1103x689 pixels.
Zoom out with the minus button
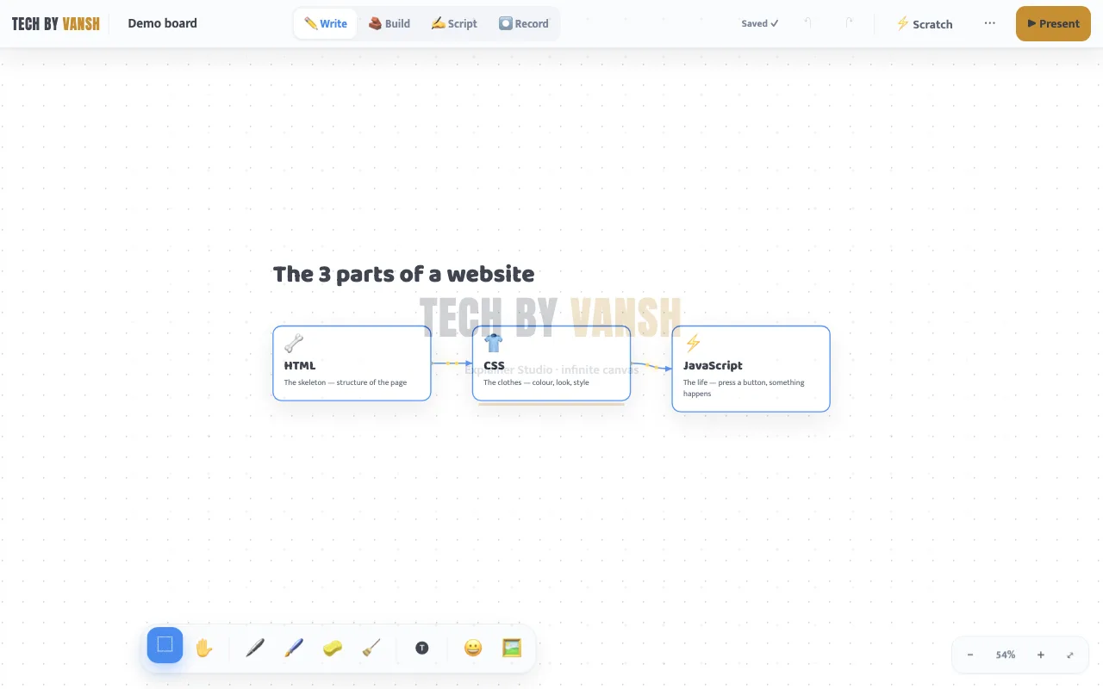pyautogui.click(x=970, y=655)
